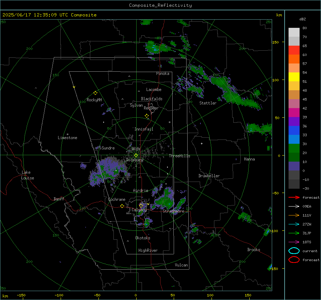Click the cyan current ellipse legend icon
Viewport: 321px width, 300px height.
pyautogui.click(x=294, y=251)
